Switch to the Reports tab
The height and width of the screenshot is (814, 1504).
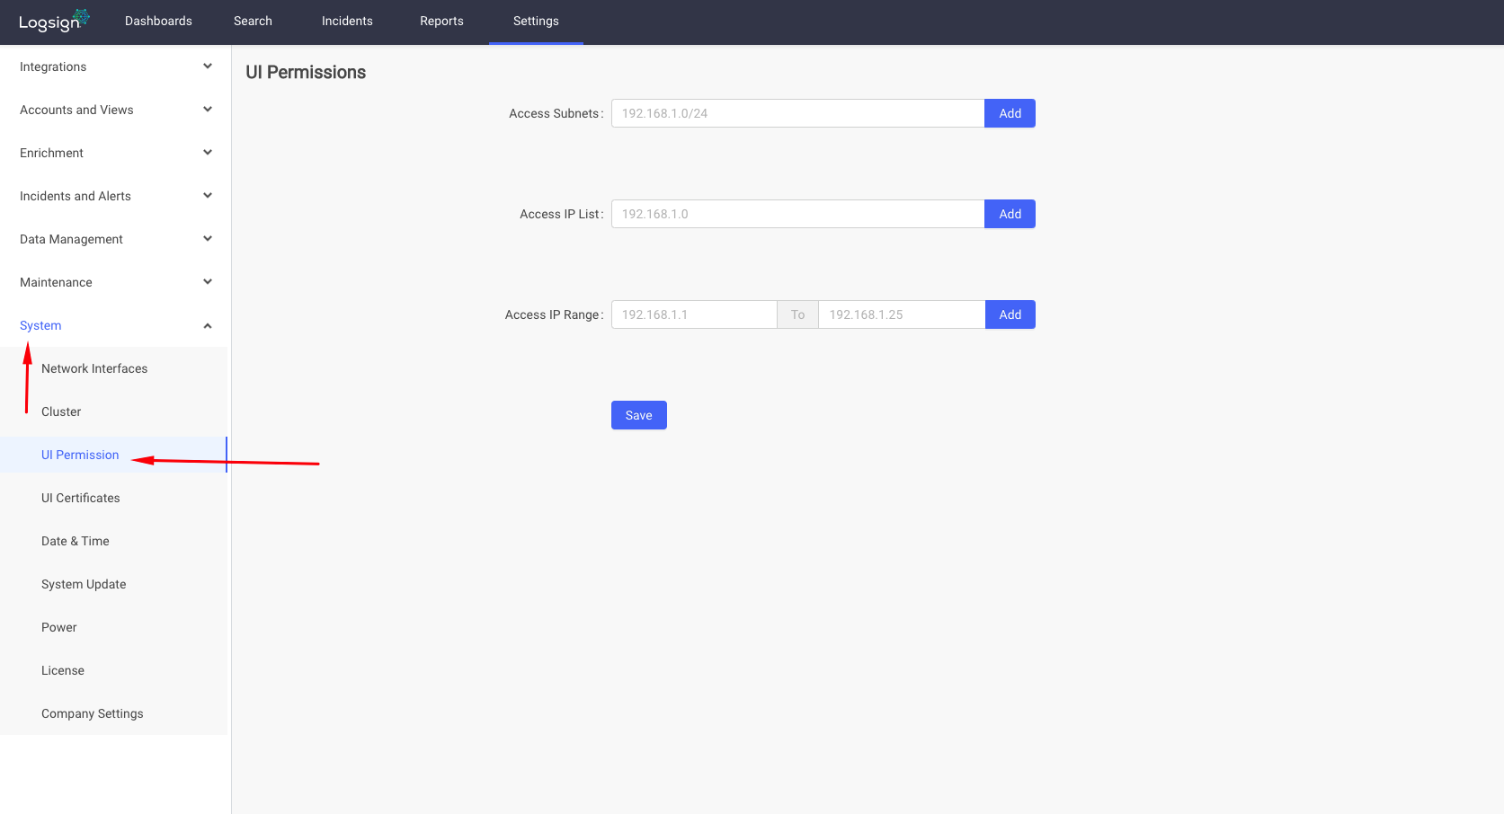click(x=441, y=21)
